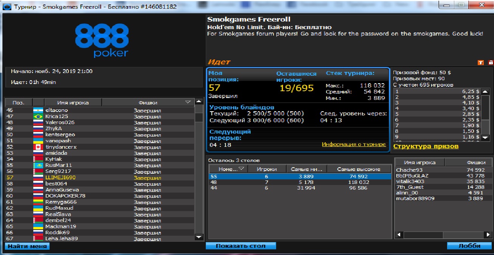Screen dimensions: 494x255
Task: Select player Serg9217 in the standings
Action: [x=99, y=171]
